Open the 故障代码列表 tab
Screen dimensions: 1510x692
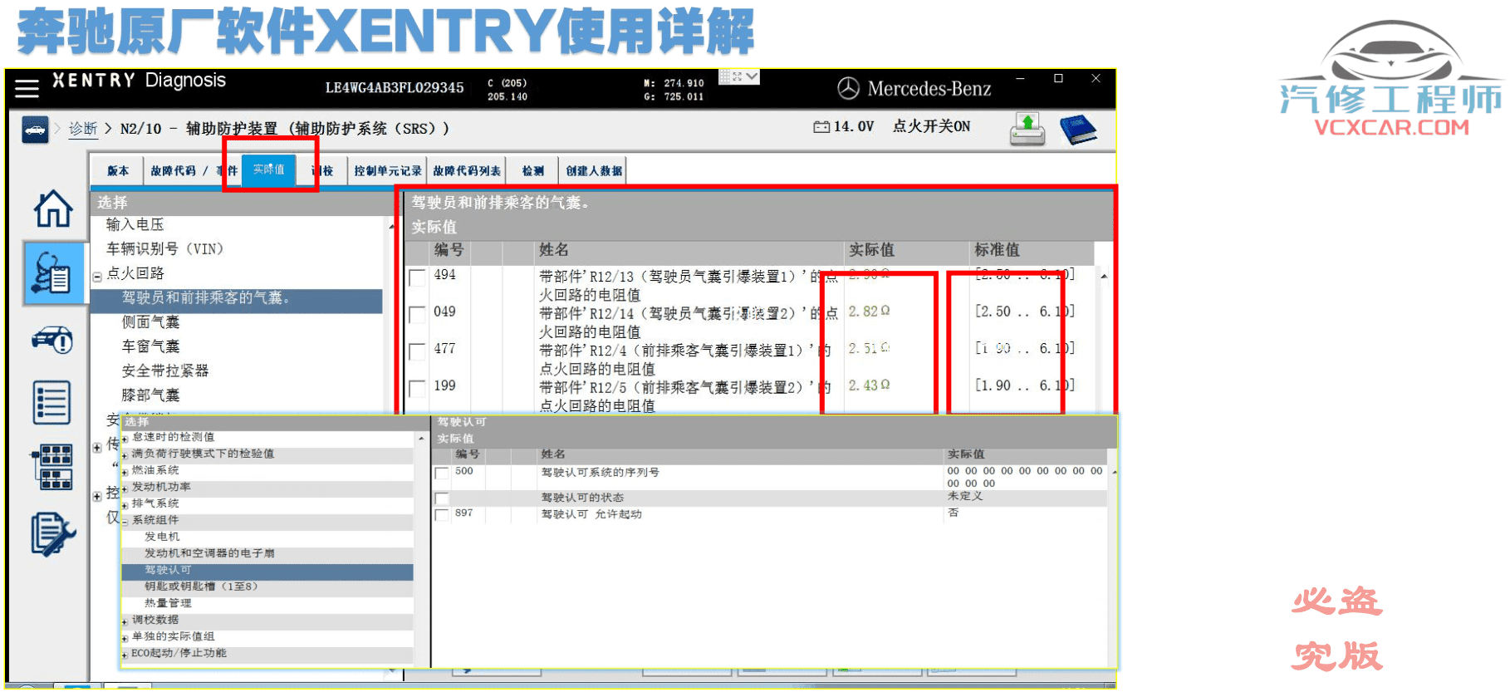(467, 170)
